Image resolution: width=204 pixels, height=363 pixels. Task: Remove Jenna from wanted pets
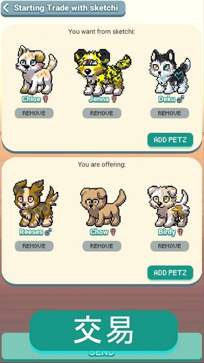(x=102, y=113)
